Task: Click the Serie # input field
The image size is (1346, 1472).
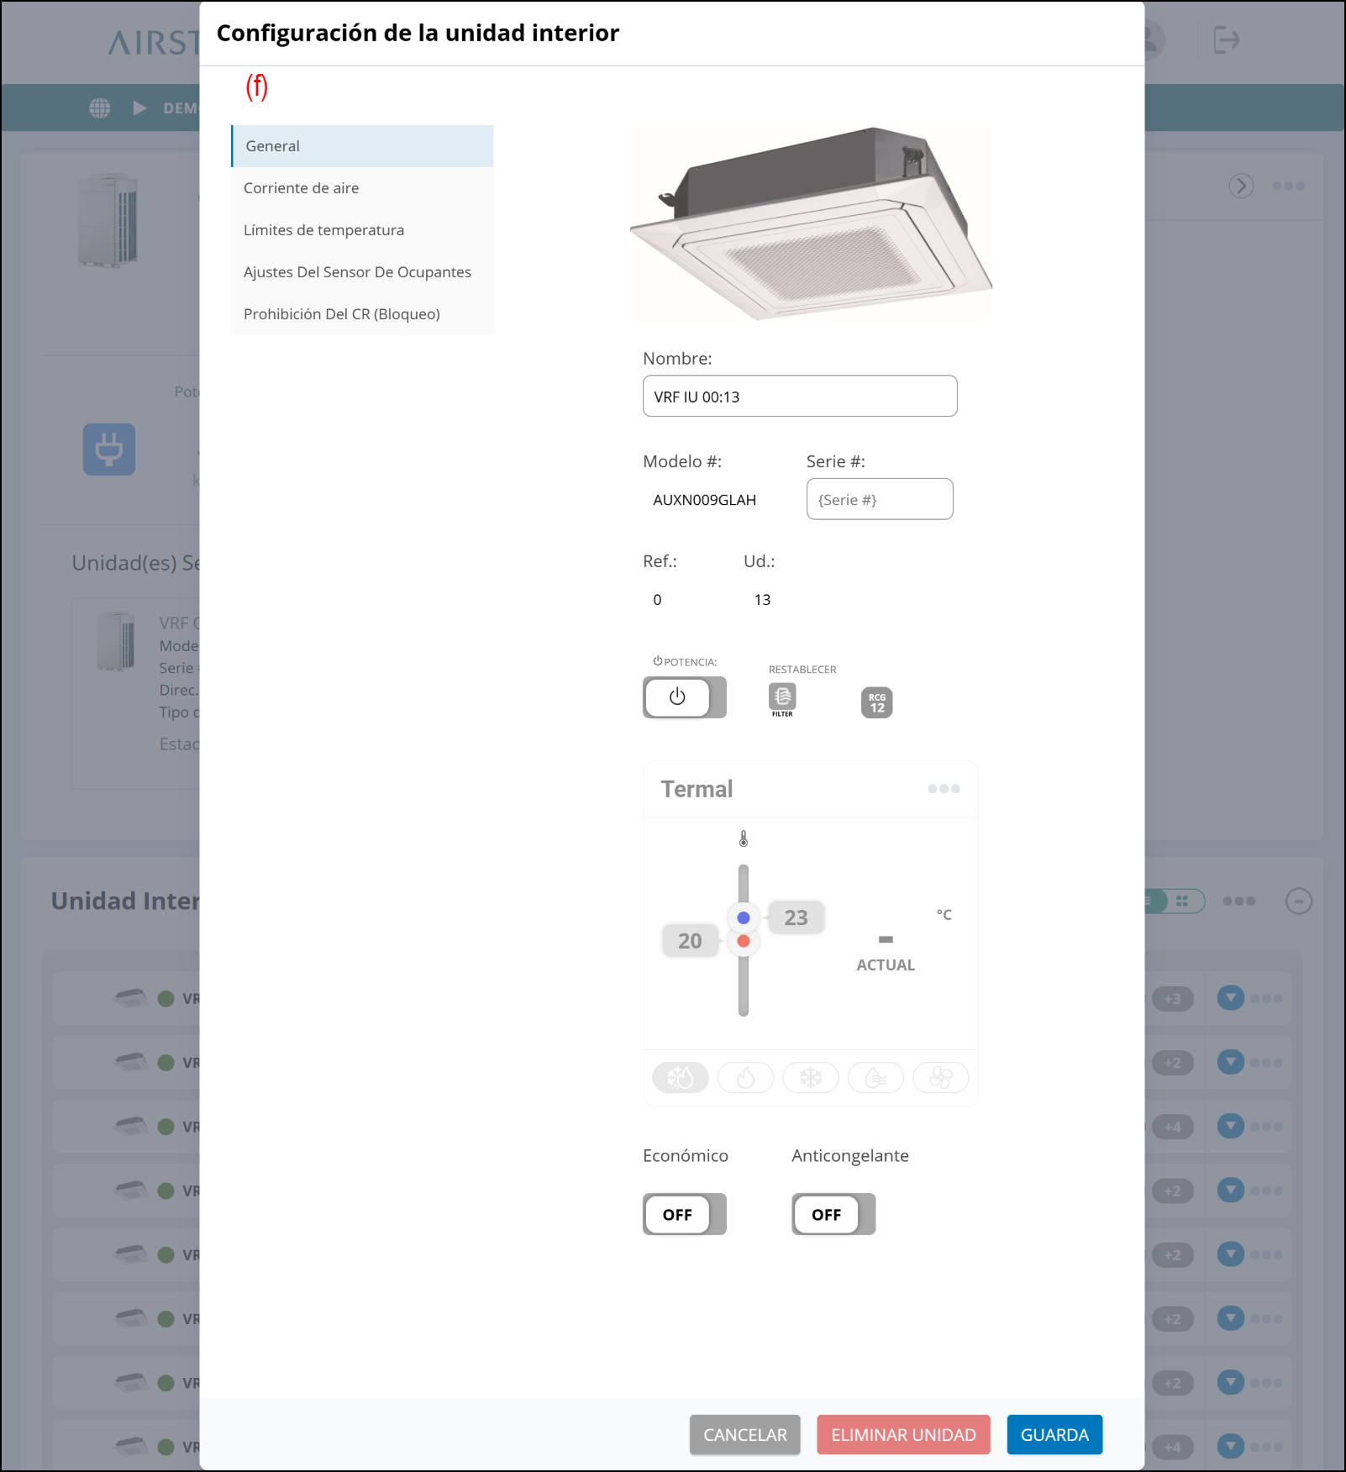Action: click(x=879, y=500)
